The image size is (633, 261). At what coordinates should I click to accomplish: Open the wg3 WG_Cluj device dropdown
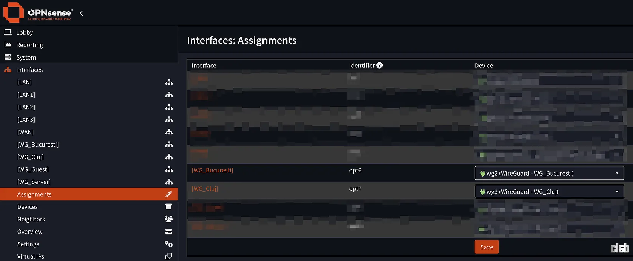[x=549, y=192]
